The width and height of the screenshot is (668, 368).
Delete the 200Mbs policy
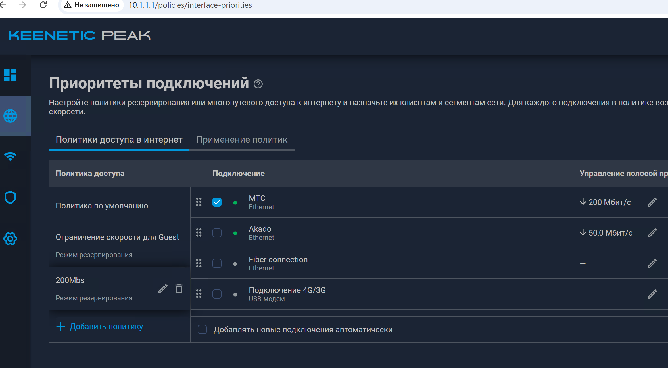coord(179,289)
